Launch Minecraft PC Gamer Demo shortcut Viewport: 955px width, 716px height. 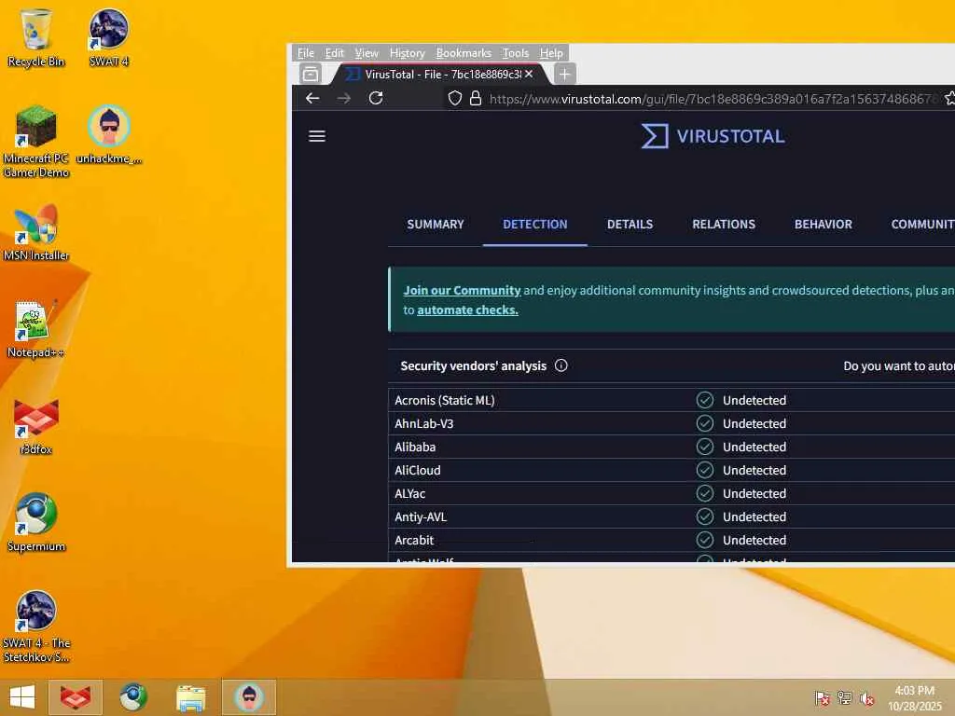pos(36,142)
